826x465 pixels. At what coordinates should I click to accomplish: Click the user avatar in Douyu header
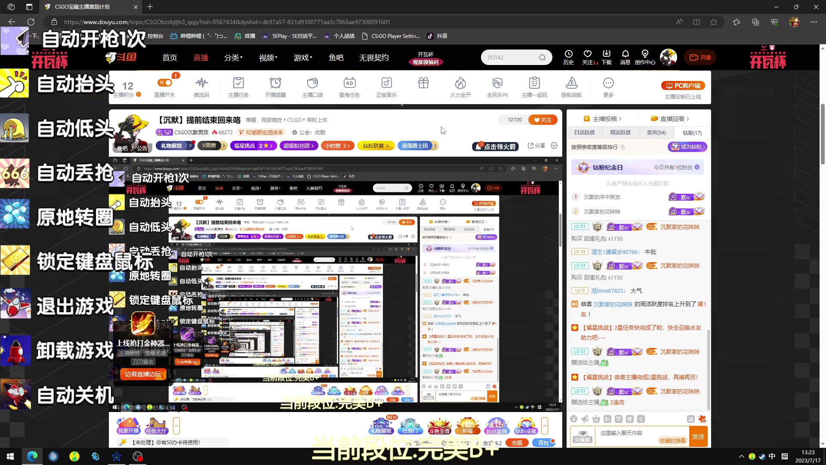[668, 57]
